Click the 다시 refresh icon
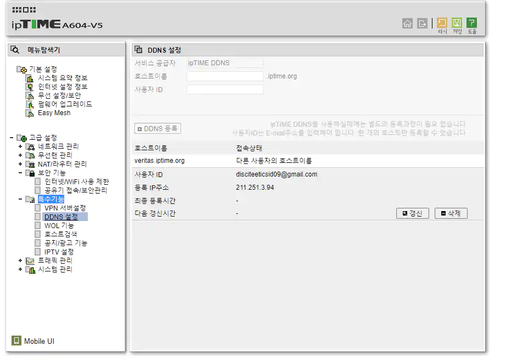The width and height of the screenshot is (506, 363). coord(442,22)
